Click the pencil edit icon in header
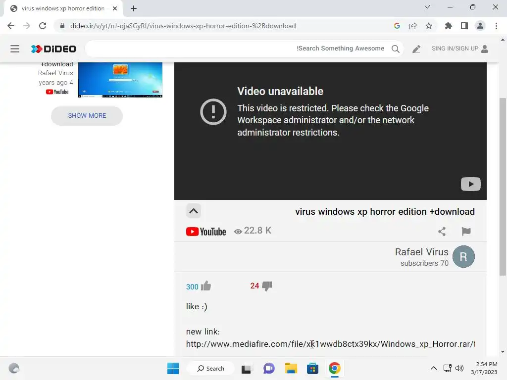This screenshot has width=507, height=380. click(416, 49)
